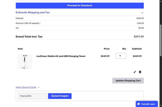Focus the TEACHER15 coupon code field
Screen dimensions: 162x107
point(32,96)
